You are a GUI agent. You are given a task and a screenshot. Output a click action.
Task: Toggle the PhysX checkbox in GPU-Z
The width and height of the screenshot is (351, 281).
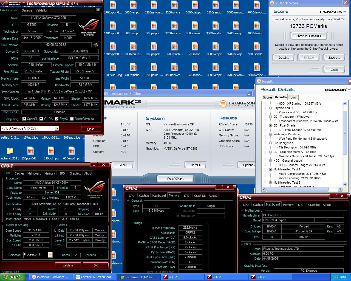coord(57,119)
